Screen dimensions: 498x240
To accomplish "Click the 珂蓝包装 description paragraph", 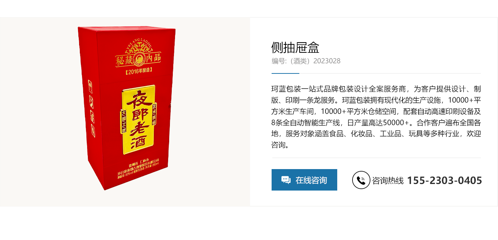I will coord(376,117).
